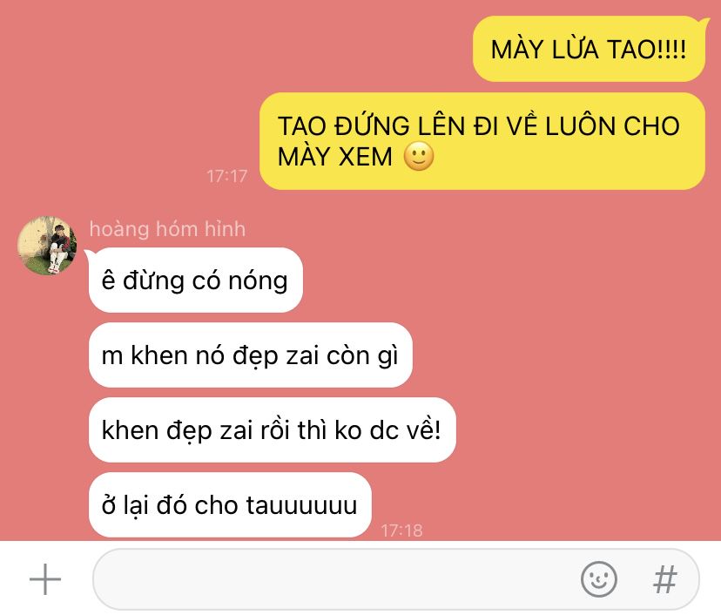Image resolution: width=721 pixels, height=615 pixels.
Task: Focus the message input field
Action: tap(396, 579)
